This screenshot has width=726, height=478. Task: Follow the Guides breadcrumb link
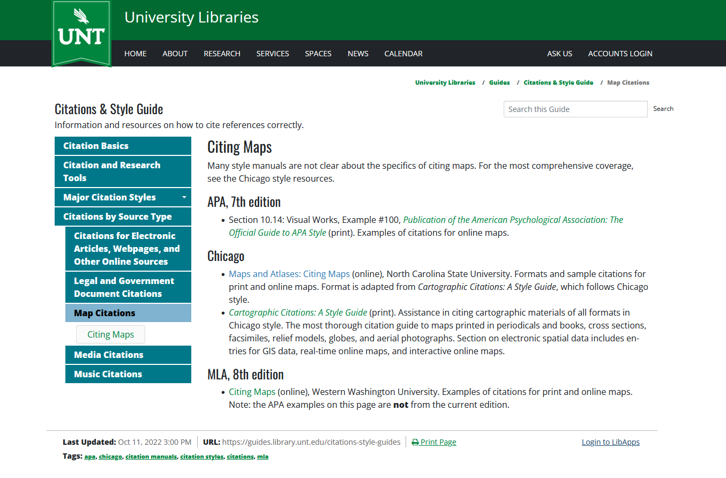pos(499,83)
